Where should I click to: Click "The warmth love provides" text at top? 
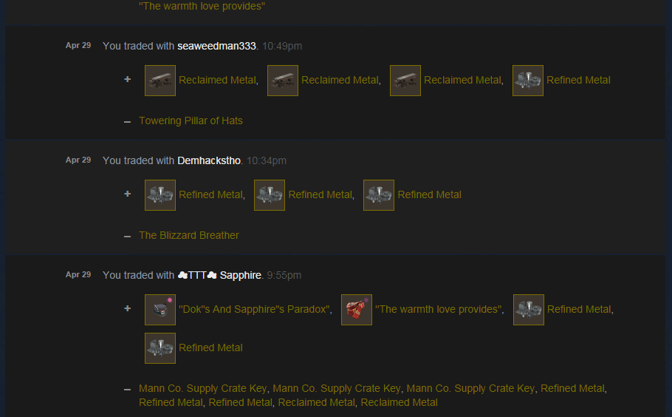pos(202,6)
